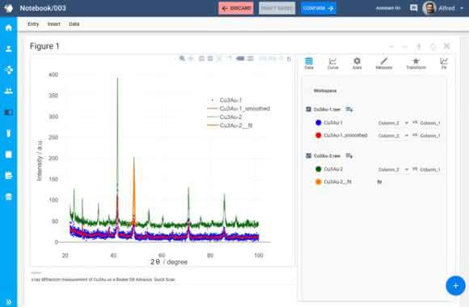
Task: Toggle the Assistant On label
Action: point(388,8)
